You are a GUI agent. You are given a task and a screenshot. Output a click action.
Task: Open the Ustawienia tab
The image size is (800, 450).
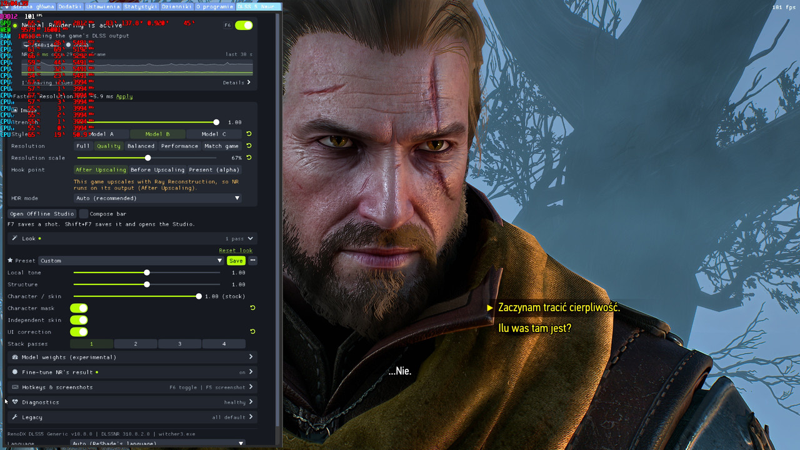(x=103, y=6)
